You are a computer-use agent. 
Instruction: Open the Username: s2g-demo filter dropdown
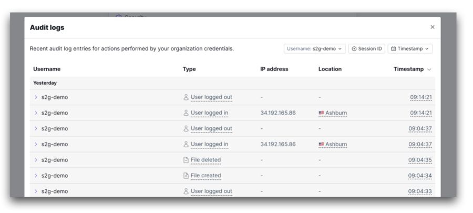(x=314, y=48)
